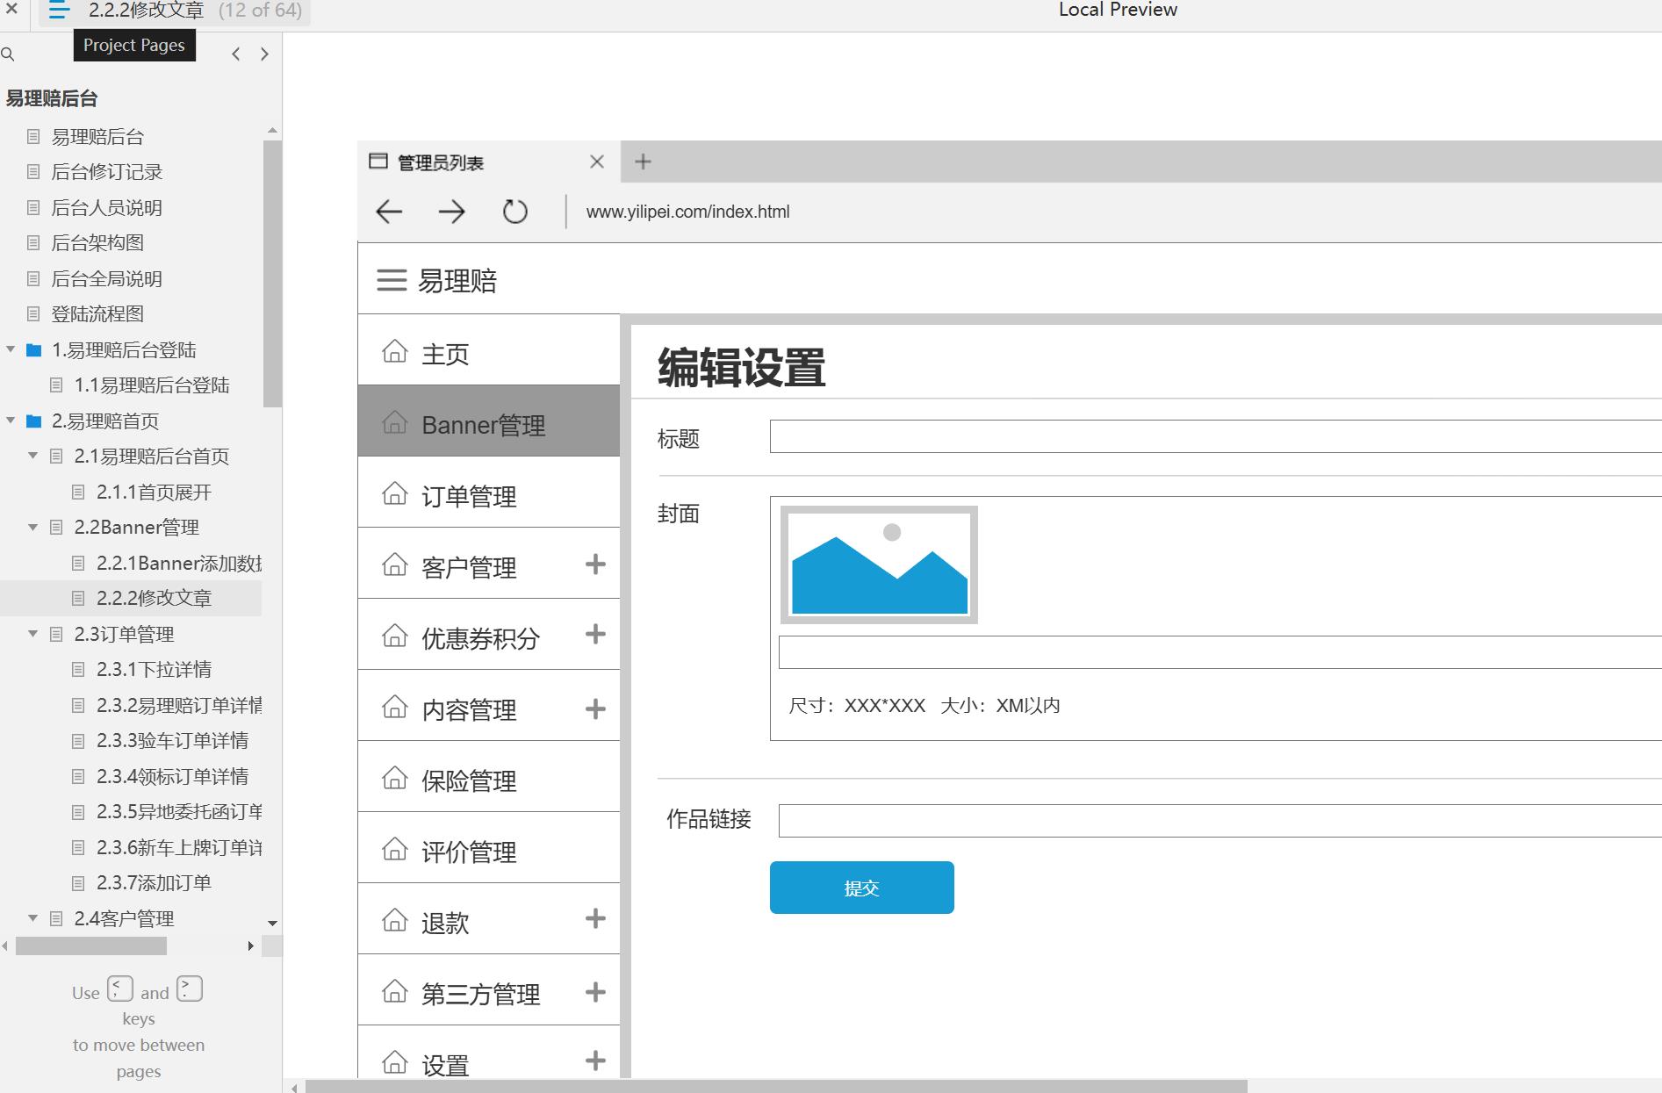Open 评价管理 menu item
This screenshot has width=1662, height=1093.
(x=489, y=847)
